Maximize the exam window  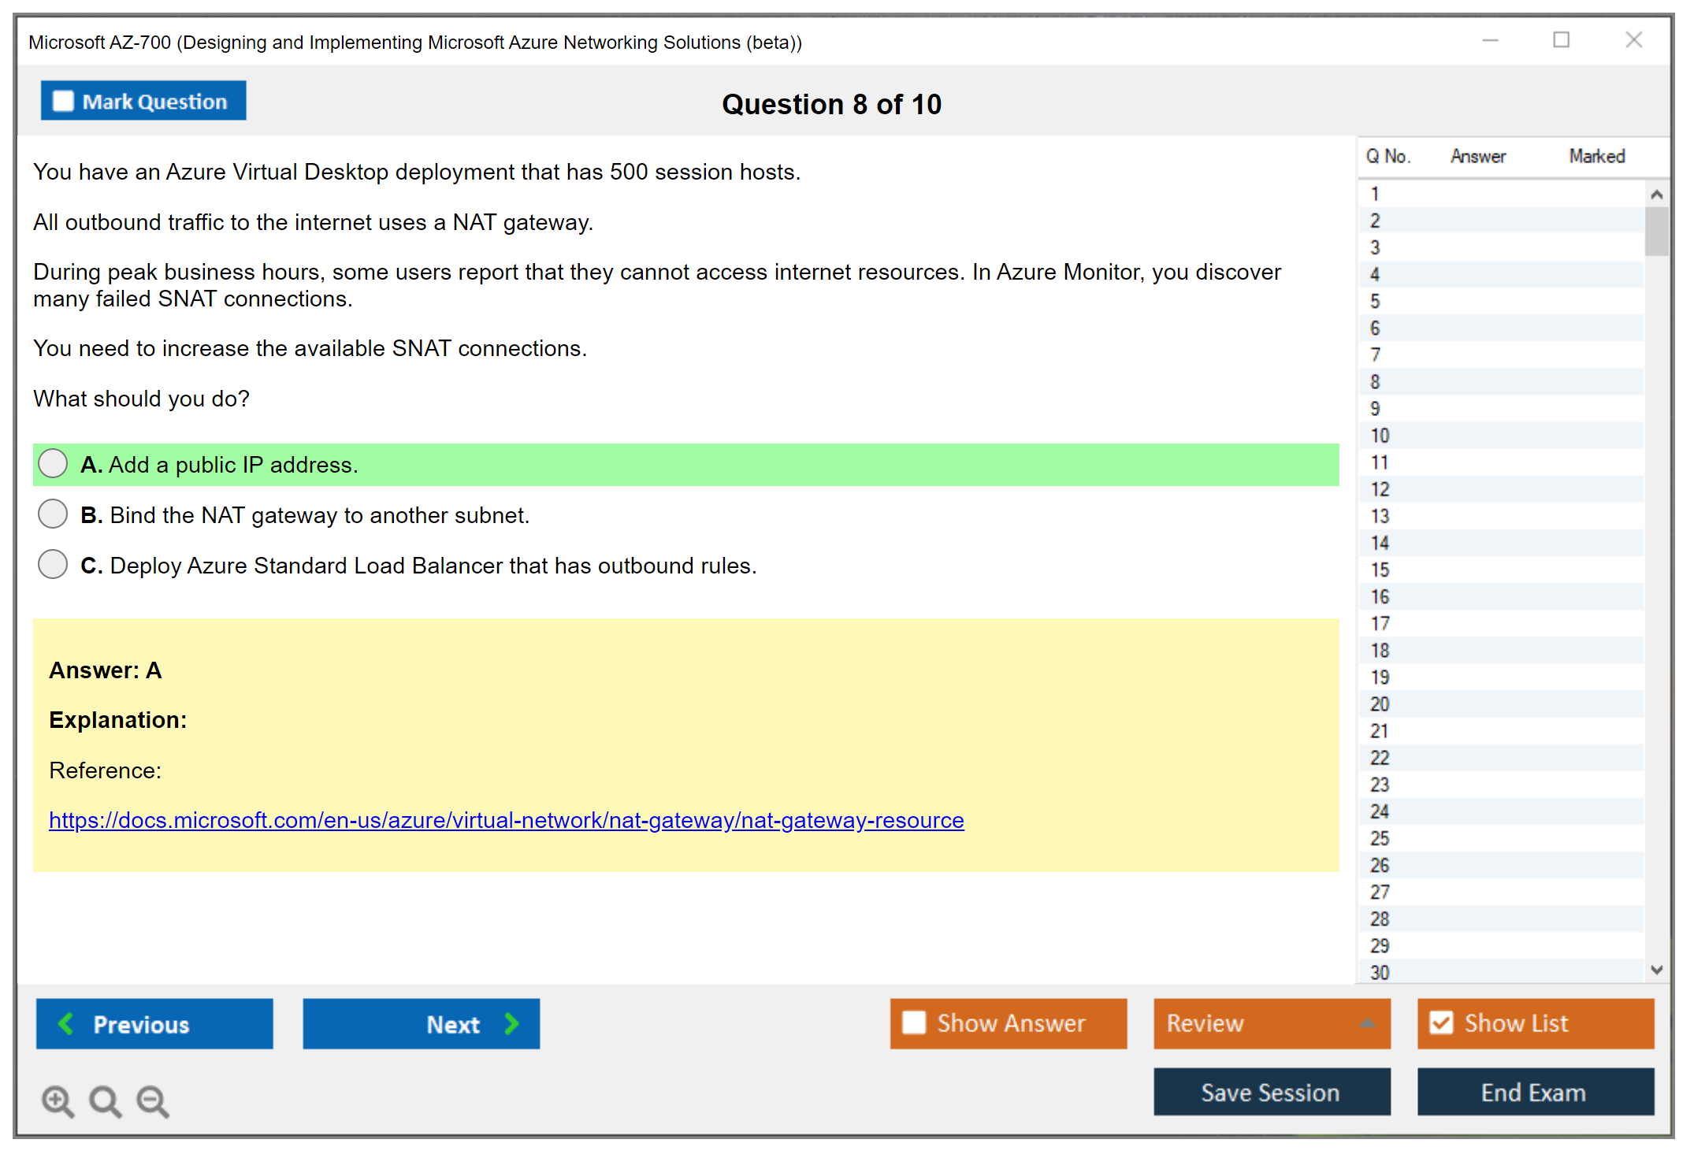(x=1561, y=40)
